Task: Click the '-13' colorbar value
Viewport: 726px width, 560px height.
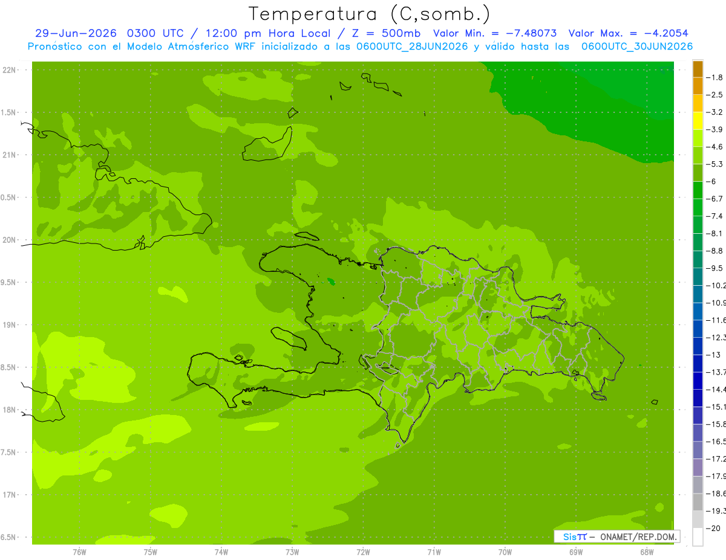Action: [x=713, y=355]
